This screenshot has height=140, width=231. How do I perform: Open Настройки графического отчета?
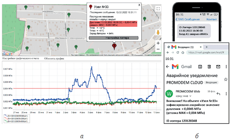20,58
